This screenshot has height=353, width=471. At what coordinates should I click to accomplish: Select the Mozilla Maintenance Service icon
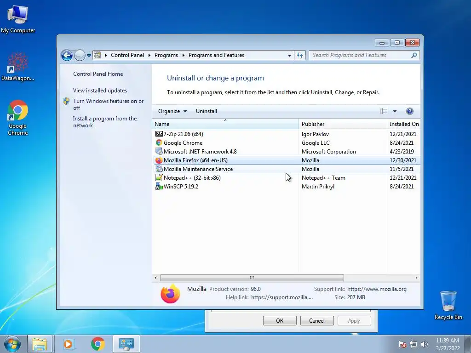(x=159, y=169)
